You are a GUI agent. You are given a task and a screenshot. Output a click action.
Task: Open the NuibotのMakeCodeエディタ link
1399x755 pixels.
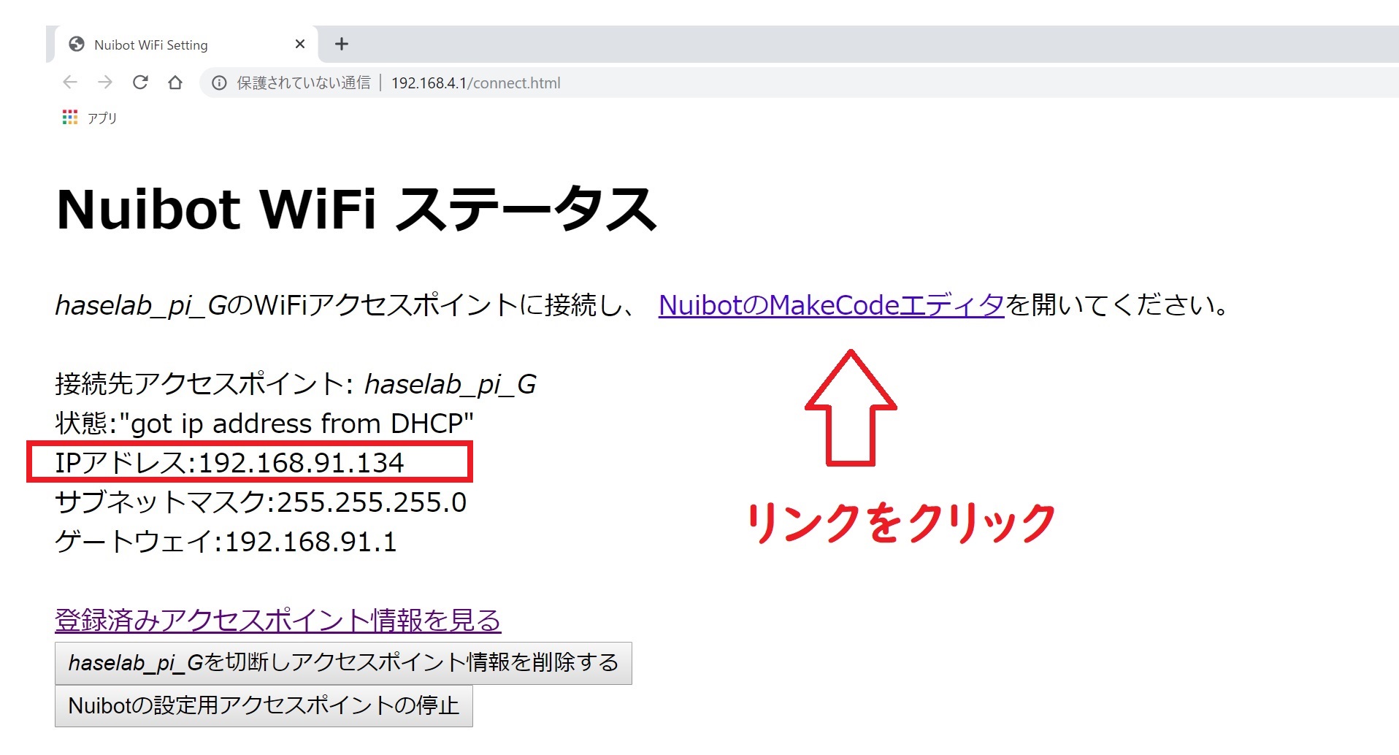(x=832, y=305)
